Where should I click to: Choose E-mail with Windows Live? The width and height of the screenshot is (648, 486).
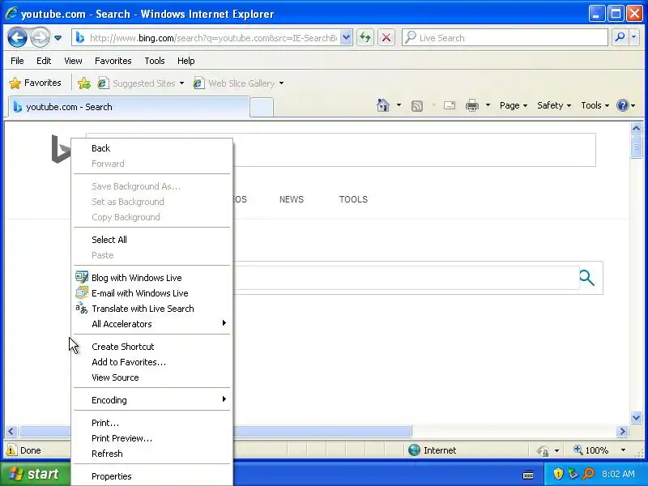click(151, 293)
